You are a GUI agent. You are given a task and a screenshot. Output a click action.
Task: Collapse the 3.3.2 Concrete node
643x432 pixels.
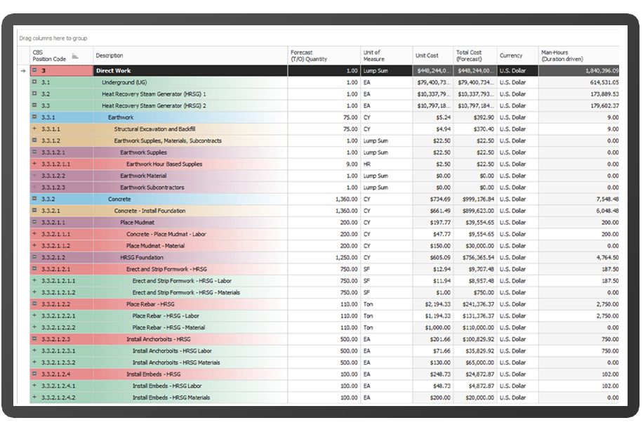(34, 199)
